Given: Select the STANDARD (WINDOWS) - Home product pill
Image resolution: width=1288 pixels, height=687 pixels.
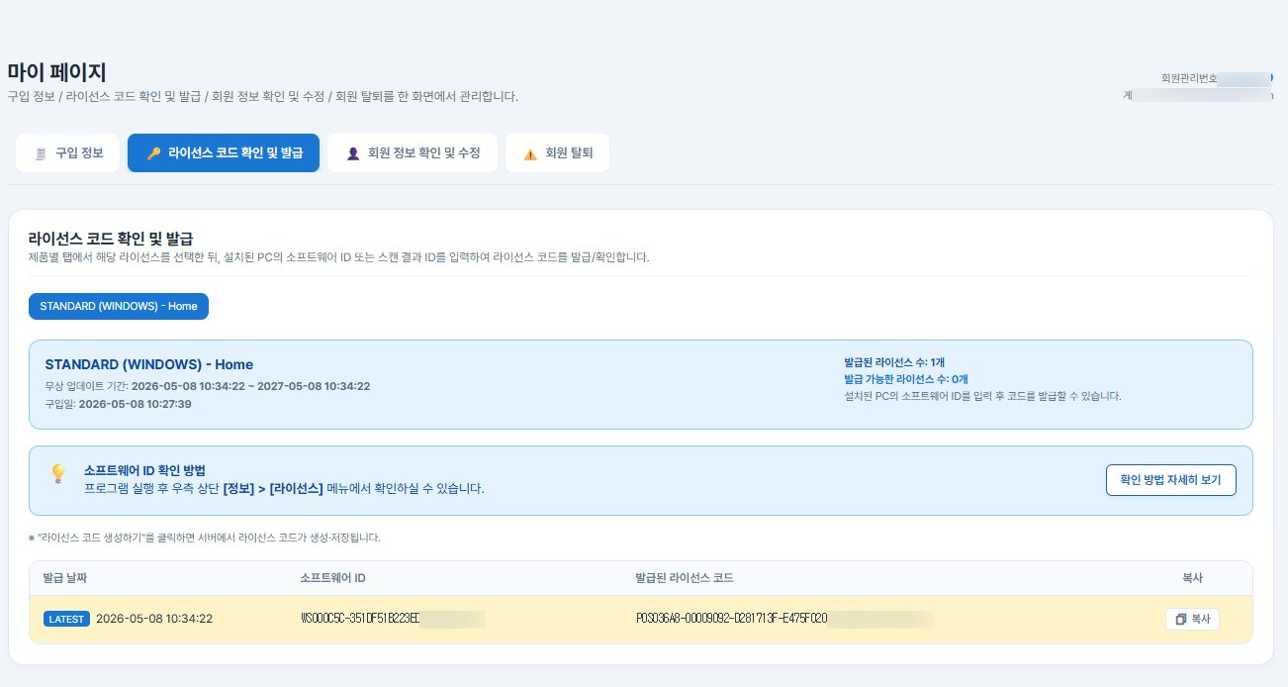Looking at the screenshot, I should click(119, 306).
